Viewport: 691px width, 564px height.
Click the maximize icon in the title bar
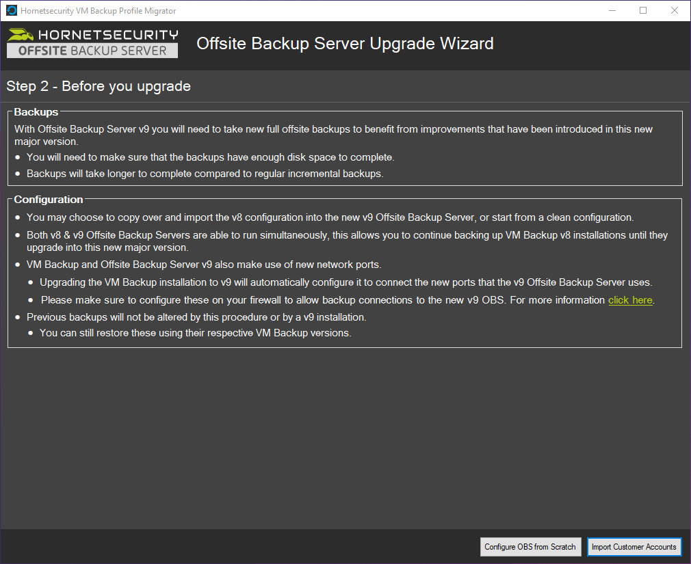coord(642,10)
